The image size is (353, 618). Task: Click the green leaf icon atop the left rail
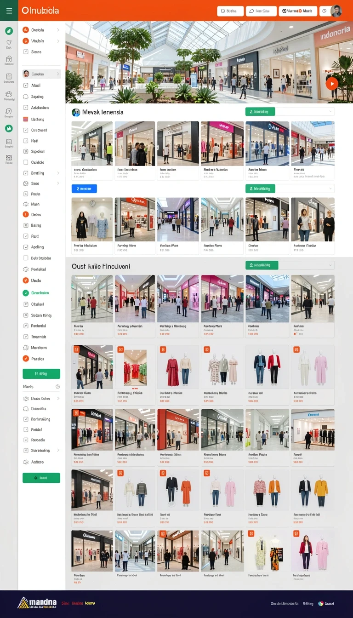pos(9,31)
